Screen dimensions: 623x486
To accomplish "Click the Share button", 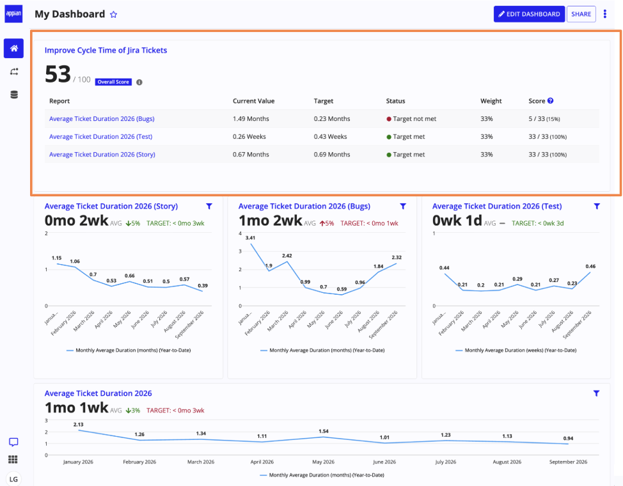I will point(581,14).
